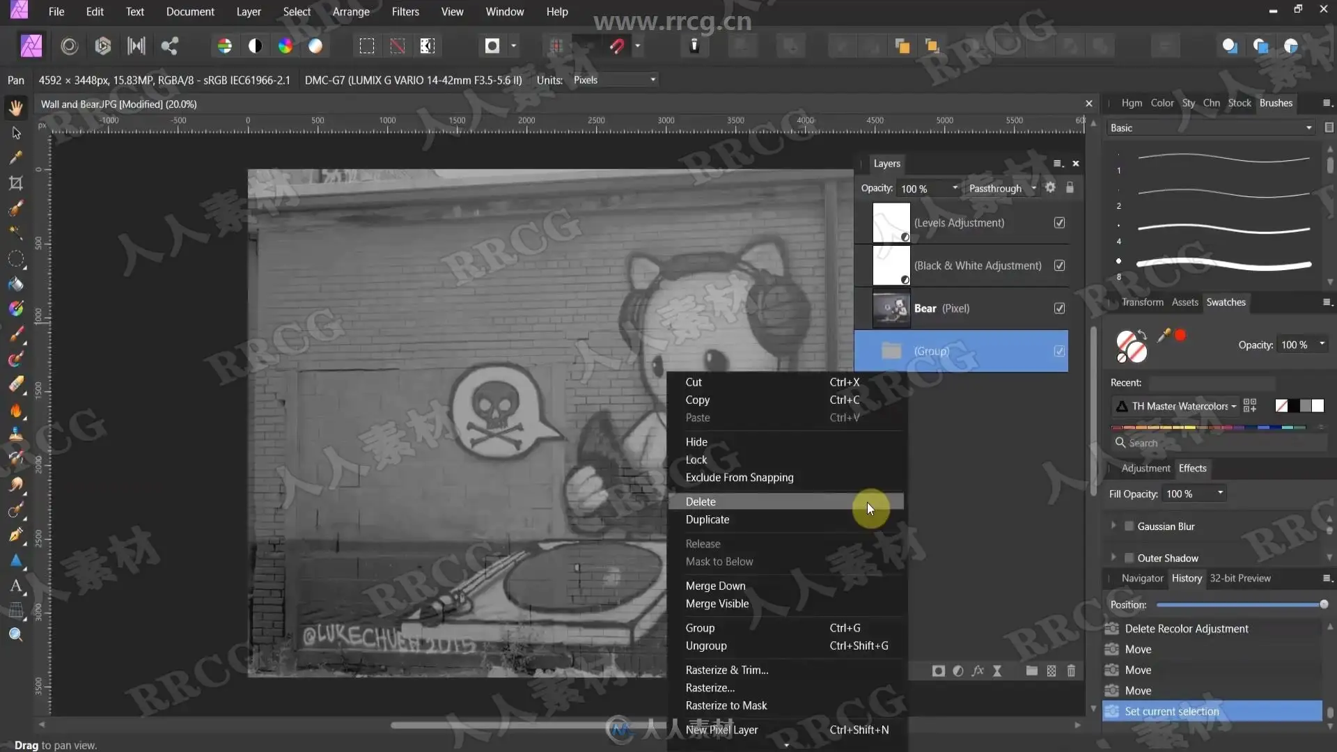Select the View (hand) tool

[15, 107]
